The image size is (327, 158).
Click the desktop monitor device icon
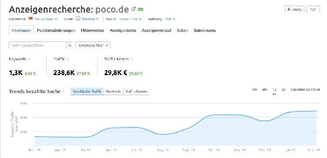tap(78, 19)
